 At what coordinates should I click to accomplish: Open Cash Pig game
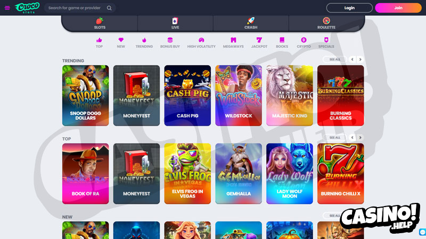pyautogui.click(x=187, y=96)
